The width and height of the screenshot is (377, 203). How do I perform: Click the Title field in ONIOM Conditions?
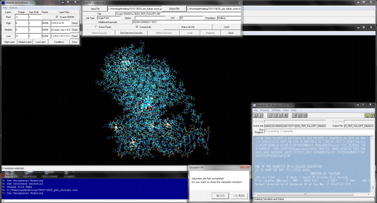(178, 14)
